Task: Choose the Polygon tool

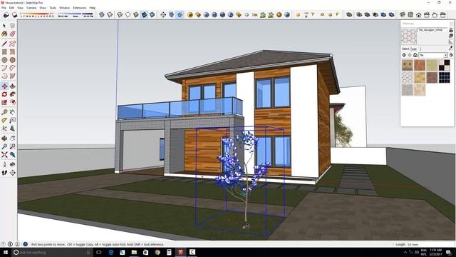Action: 13,60
